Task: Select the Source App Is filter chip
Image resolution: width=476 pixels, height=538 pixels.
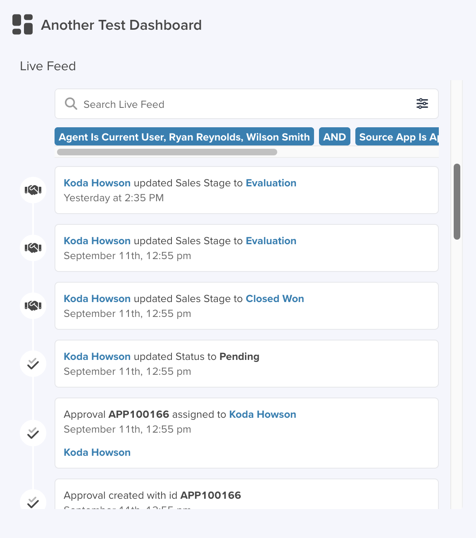Action: point(397,137)
